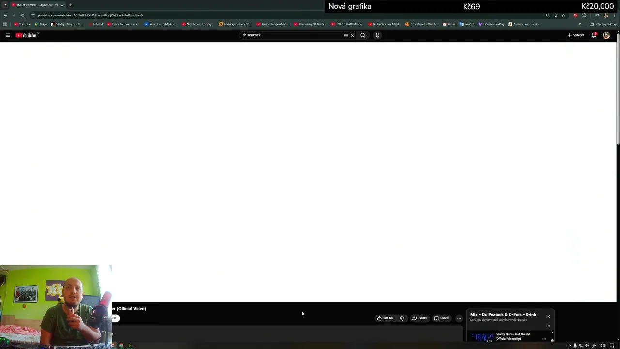Open the on-screen keyboard icon in the search box
The image size is (620, 349).
[x=346, y=35]
